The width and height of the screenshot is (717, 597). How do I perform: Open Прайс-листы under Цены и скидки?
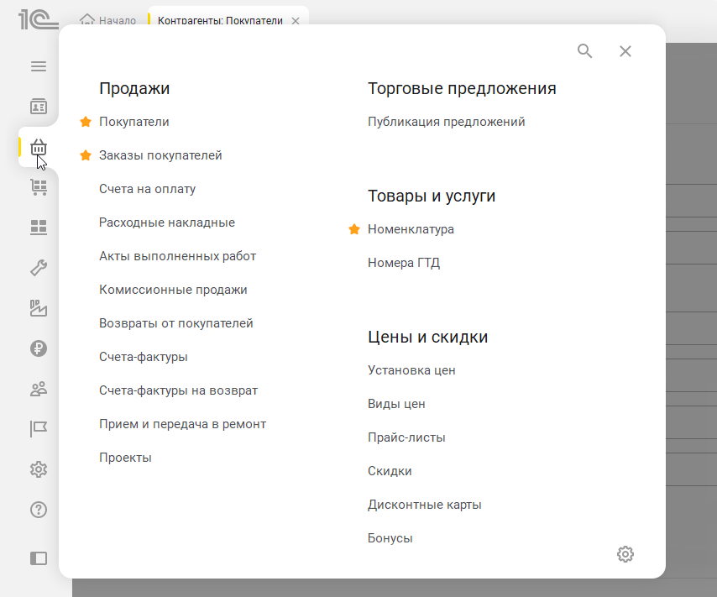(x=406, y=437)
